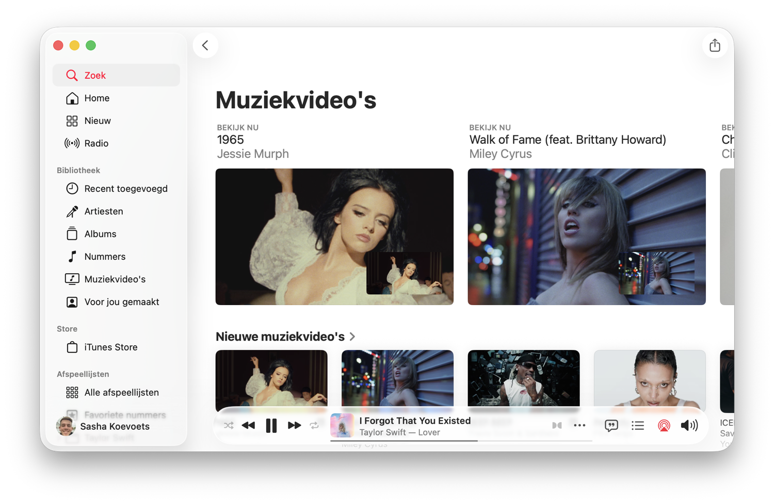Click the Alle afspeellijsten grid icon
The height and width of the screenshot is (504, 774).
[72, 393]
